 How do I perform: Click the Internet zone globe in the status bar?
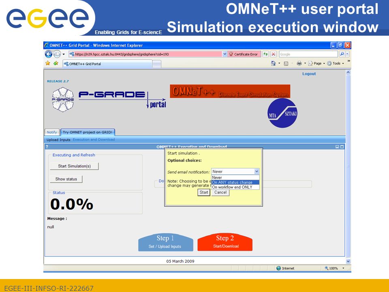[279, 268]
